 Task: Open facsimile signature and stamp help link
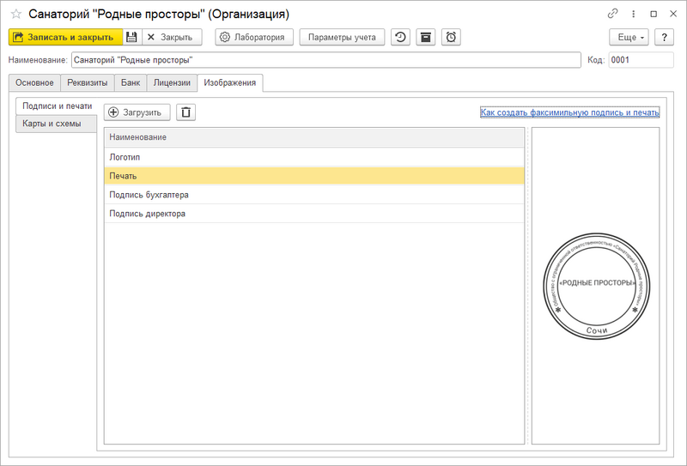(569, 112)
